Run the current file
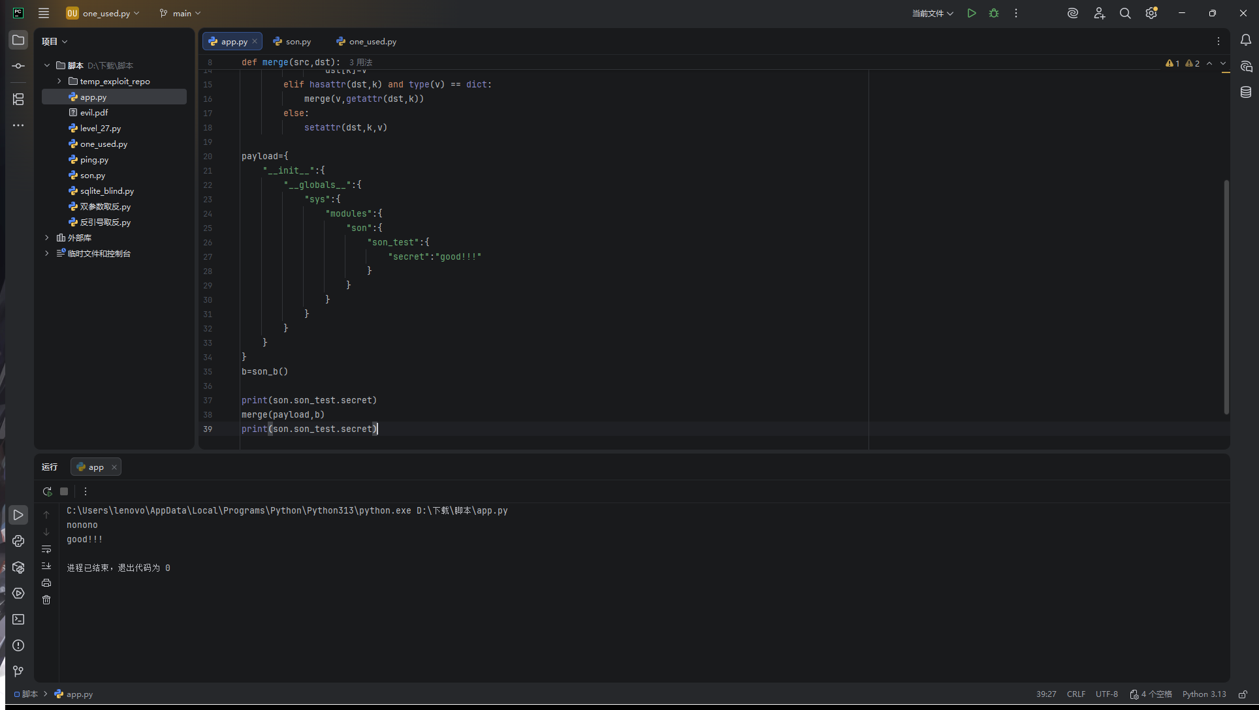 [972, 13]
